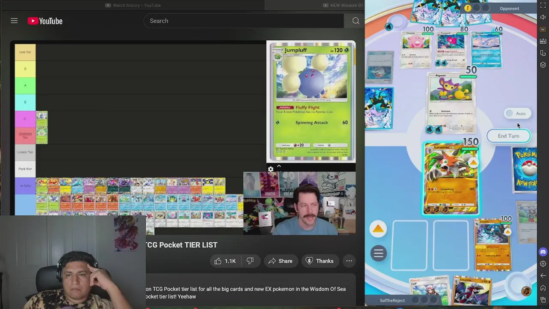
Task: Select the yellow S tier label
Action: click(25, 69)
